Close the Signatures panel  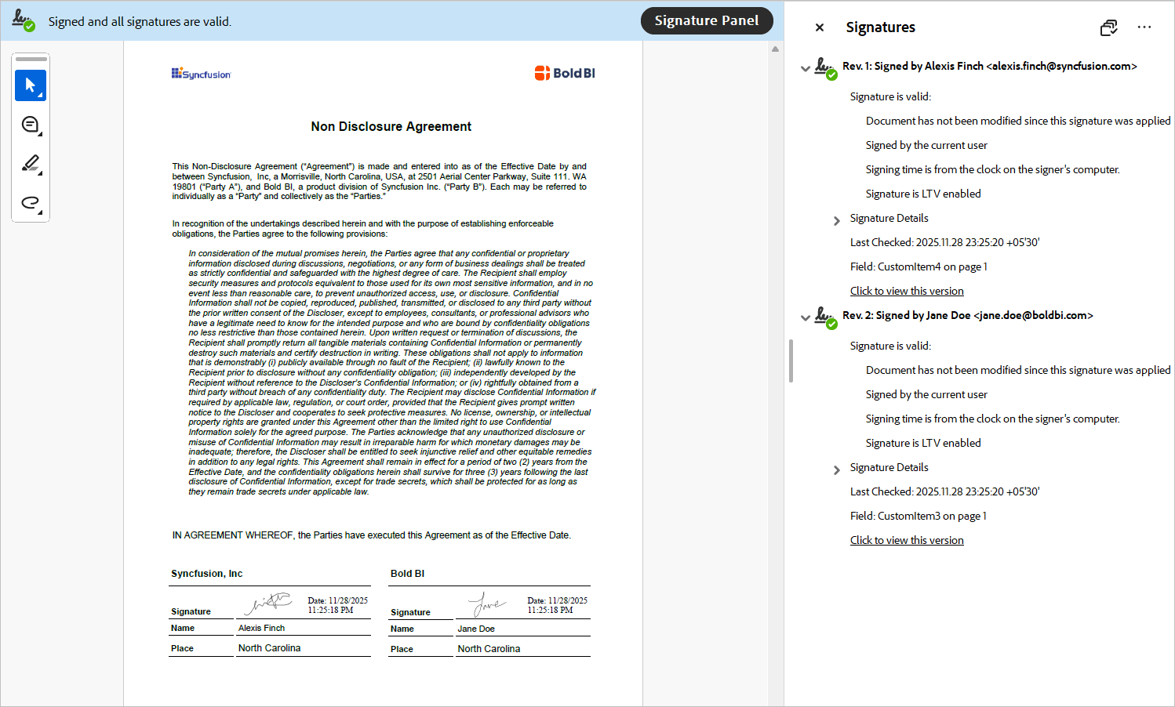click(x=819, y=27)
